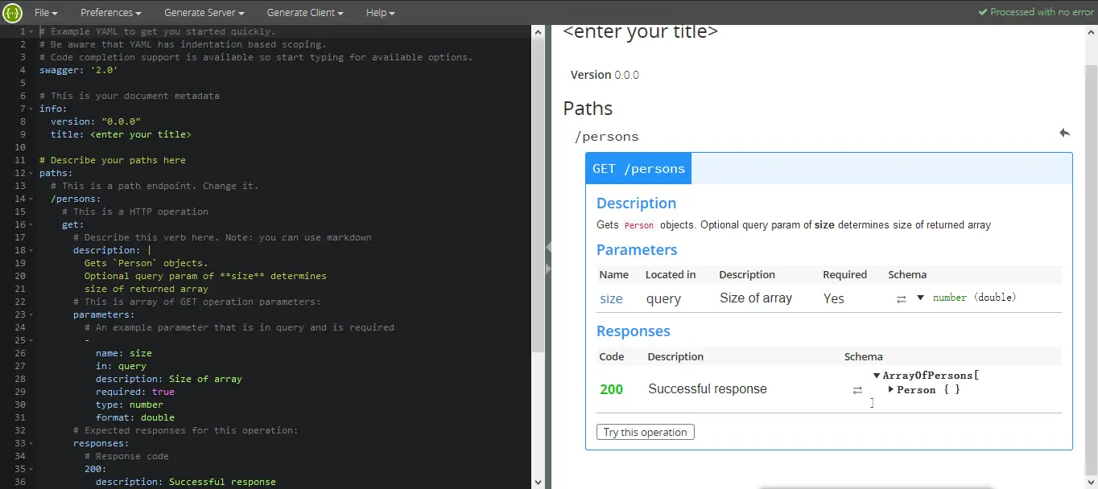Viewport: 1098px width, 489px height.
Task: Click the description: Size of array line
Action: pos(169,379)
